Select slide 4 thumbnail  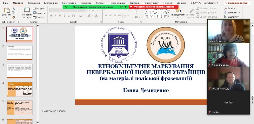coord(20,89)
